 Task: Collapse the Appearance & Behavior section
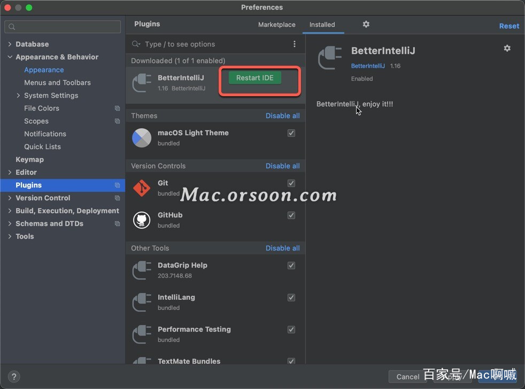pyautogui.click(x=10, y=57)
